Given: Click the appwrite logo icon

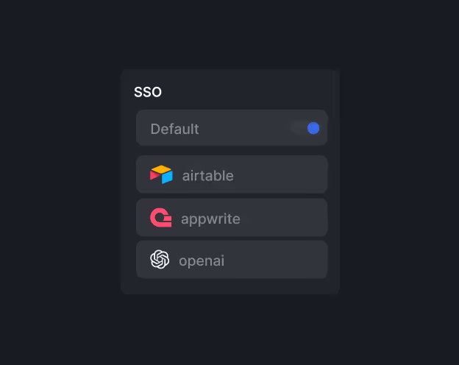Looking at the screenshot, I should 160,218.
